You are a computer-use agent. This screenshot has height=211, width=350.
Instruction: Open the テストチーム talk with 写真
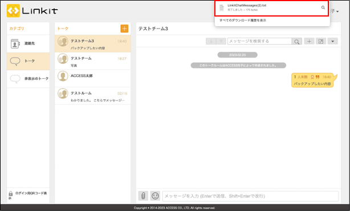[93, 61]
